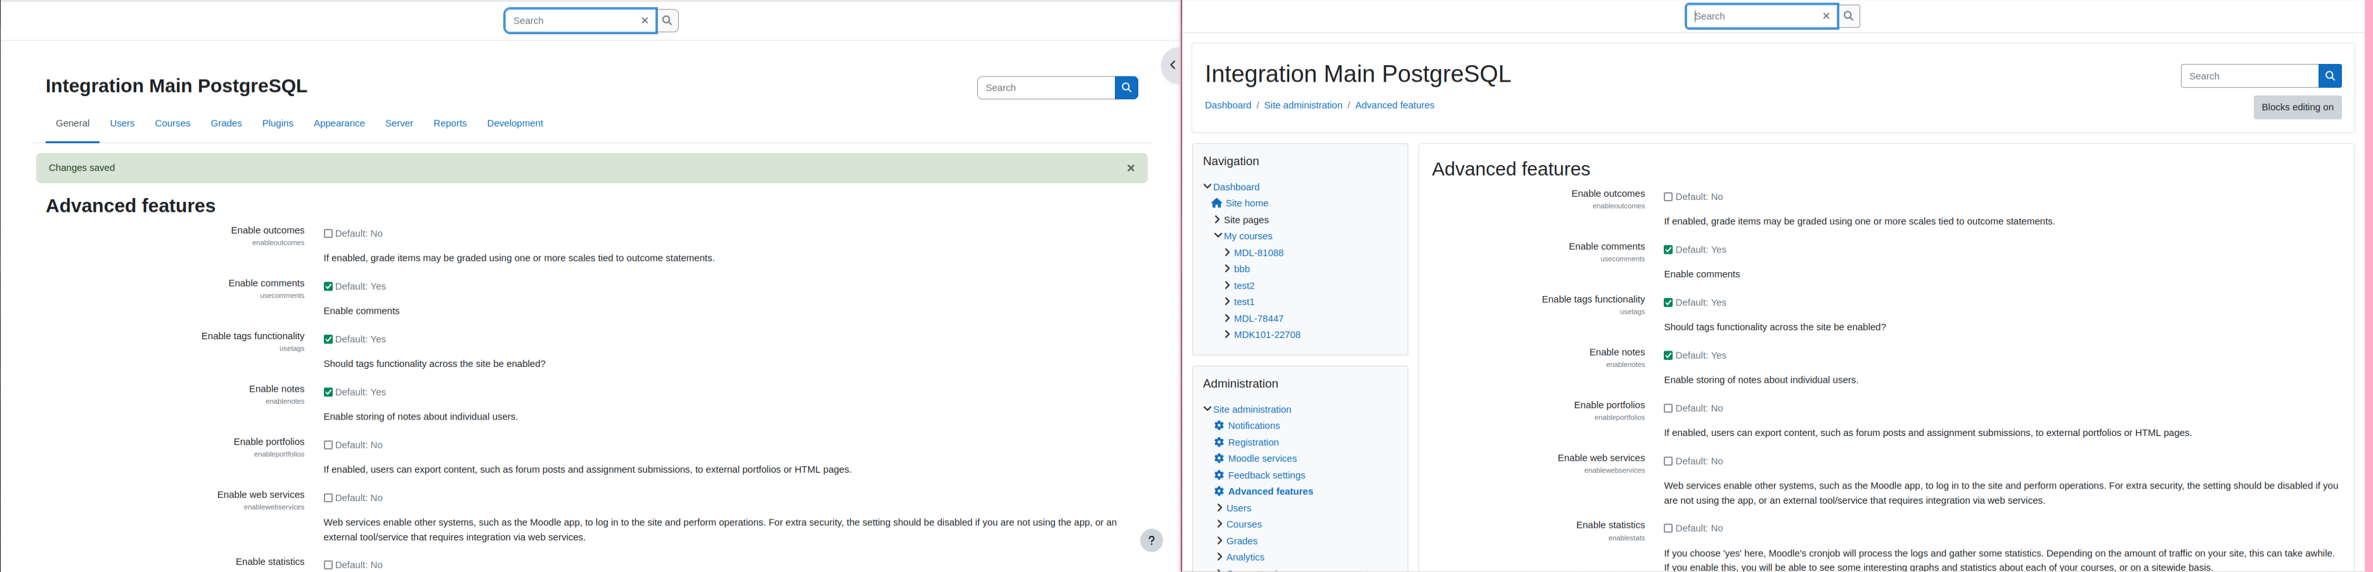Uncheck Enable notes in left window

[328, 393]
